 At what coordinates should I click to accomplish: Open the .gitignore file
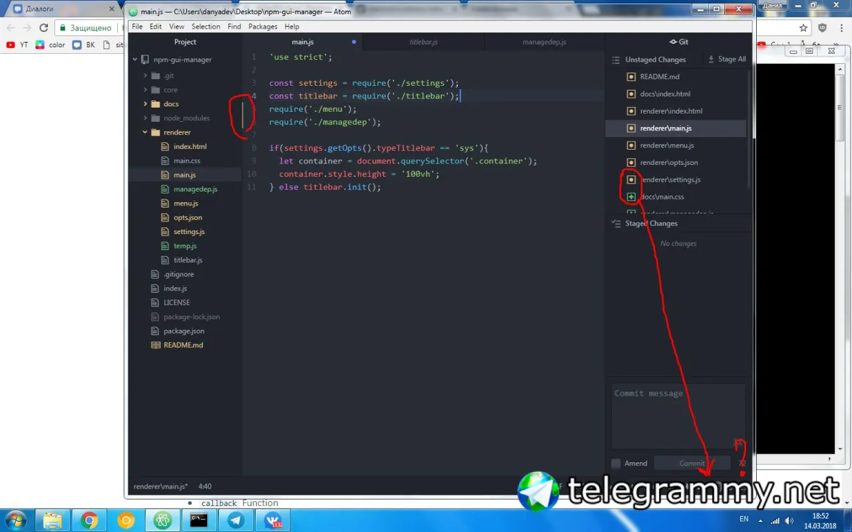tap(178, 275)
